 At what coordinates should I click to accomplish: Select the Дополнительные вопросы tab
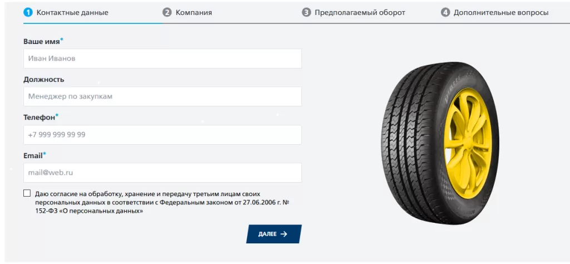pyautogui.click(x=500, y=12)
